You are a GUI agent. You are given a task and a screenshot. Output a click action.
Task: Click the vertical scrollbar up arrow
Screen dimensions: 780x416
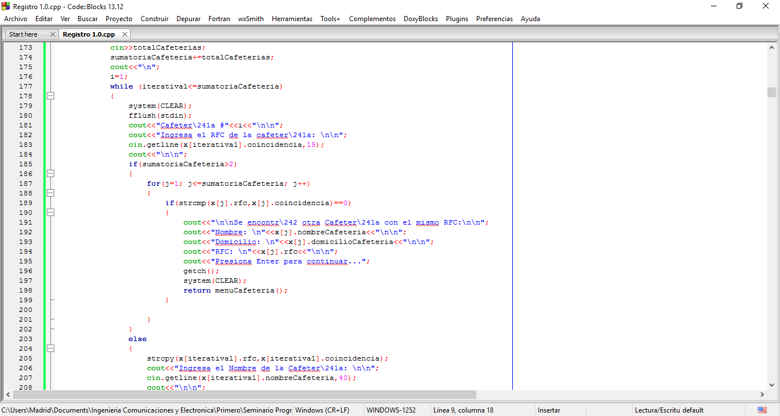click(x=771, y=47)
